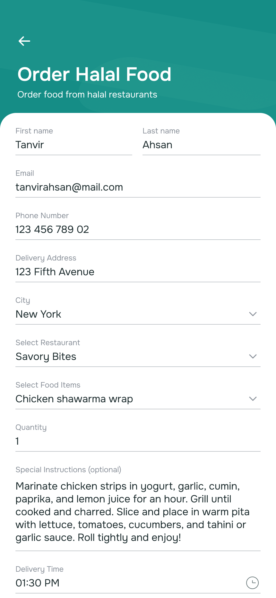The width and height of the screenshot is (276, 598).
Task: Edit the Special Instructions text area
Action: pyautogui.click(x=138, y=512)
